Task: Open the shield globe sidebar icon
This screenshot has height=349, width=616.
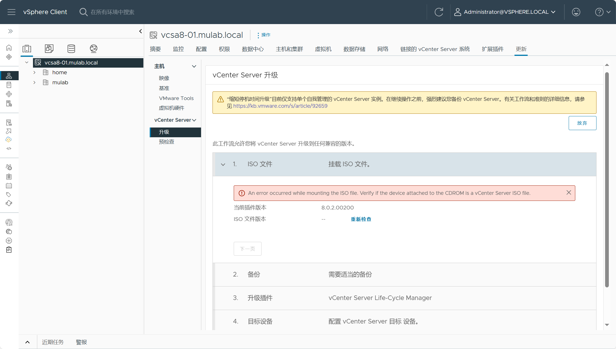Action: (x=9, y=232)
